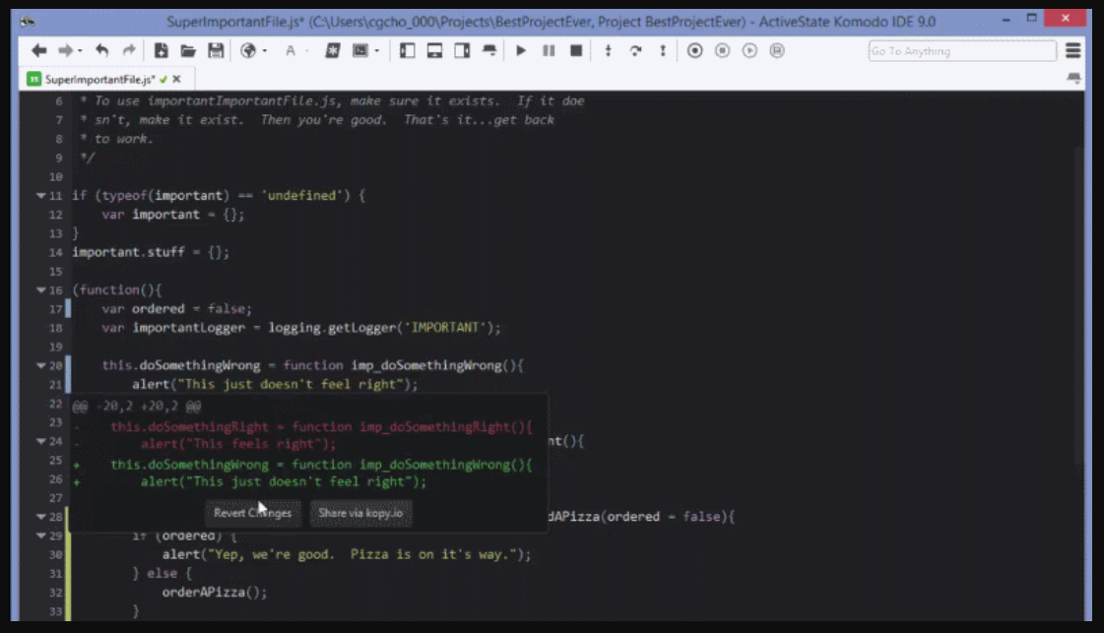Click the Open file folder icon

coord(188,51)
